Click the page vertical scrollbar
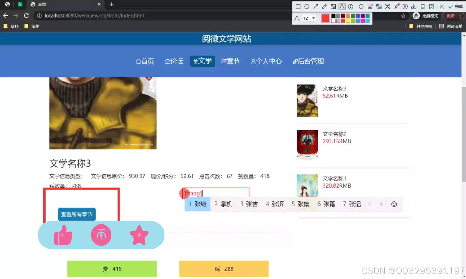Image resolution: width=466 pixels, height=279 pixels. click(x=464, y=134)
